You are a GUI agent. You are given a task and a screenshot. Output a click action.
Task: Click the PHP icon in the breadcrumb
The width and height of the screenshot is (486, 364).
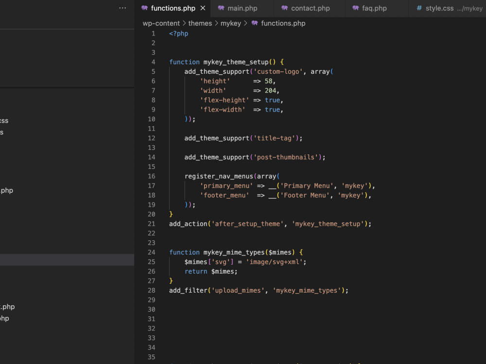(x=255, y=23)
